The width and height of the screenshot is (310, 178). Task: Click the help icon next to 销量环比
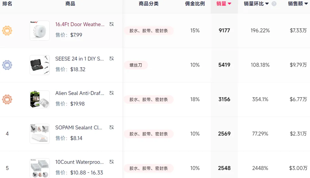[x=274, y=4]
